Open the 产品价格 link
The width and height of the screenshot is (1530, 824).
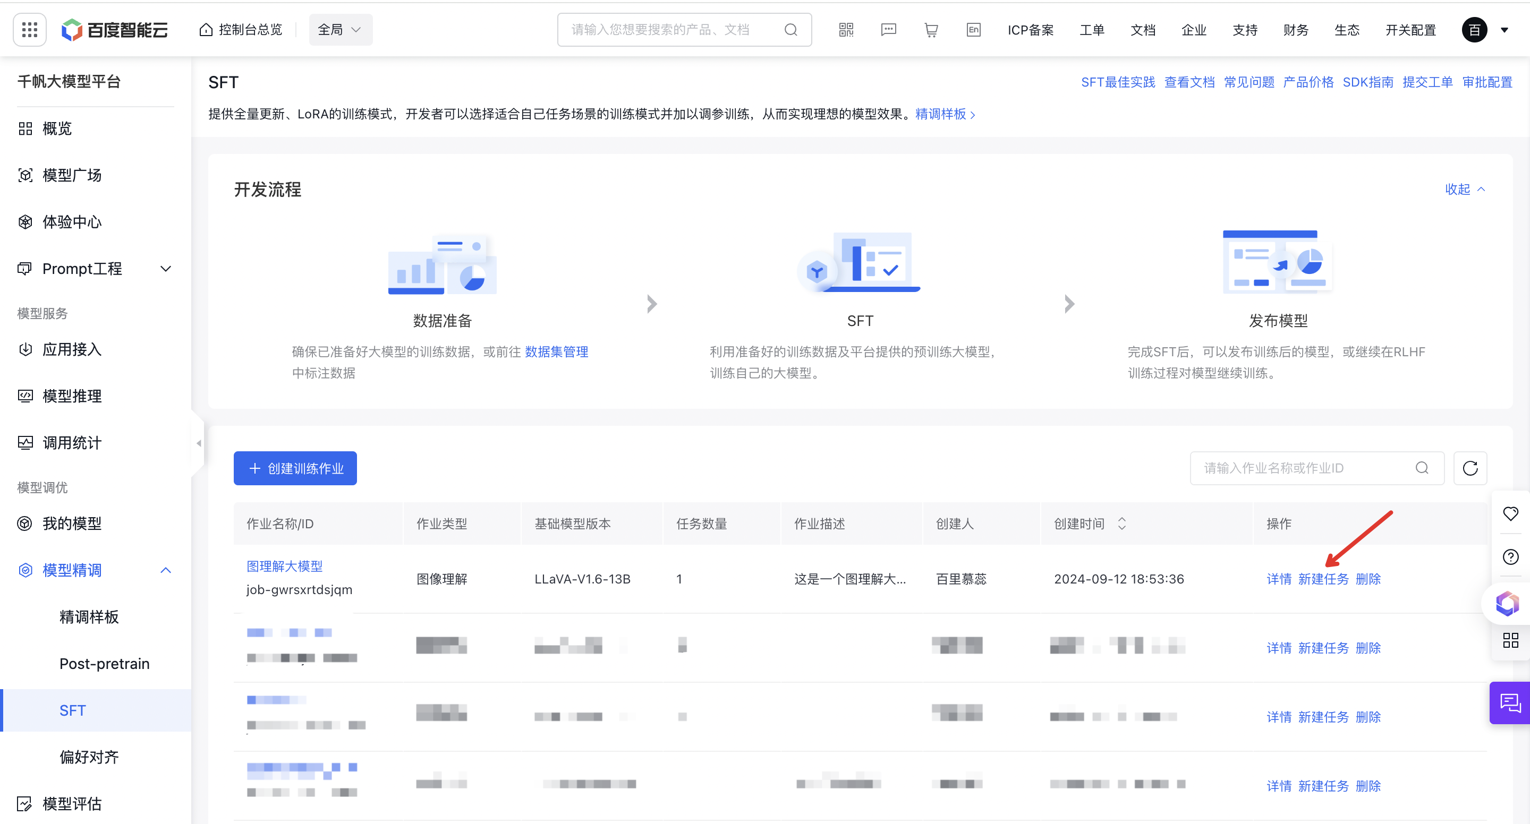click(x=1308, y=82)
